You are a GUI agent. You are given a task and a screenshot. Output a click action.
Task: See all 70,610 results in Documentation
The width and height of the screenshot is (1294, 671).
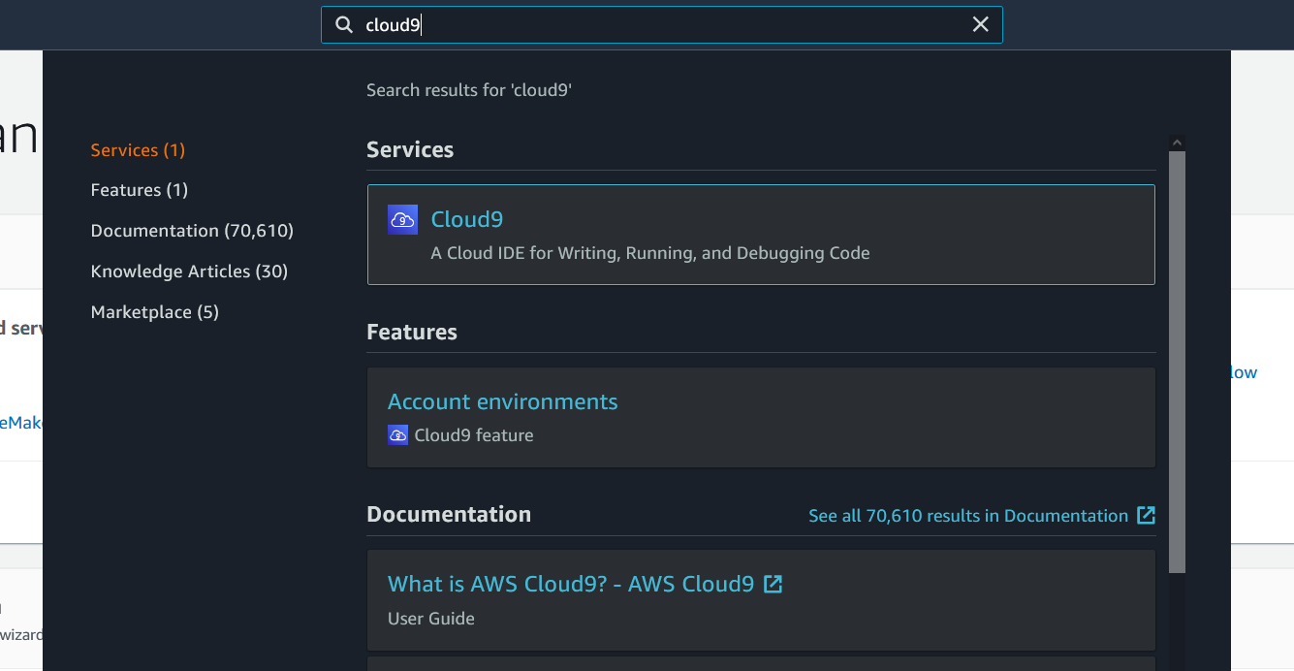pyautogui.click(x=968, y=516)
